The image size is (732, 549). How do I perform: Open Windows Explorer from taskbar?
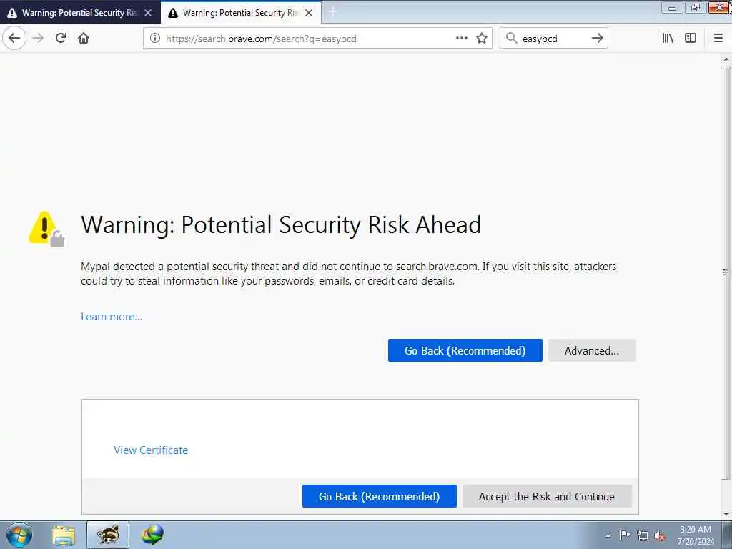click(64, 535)
